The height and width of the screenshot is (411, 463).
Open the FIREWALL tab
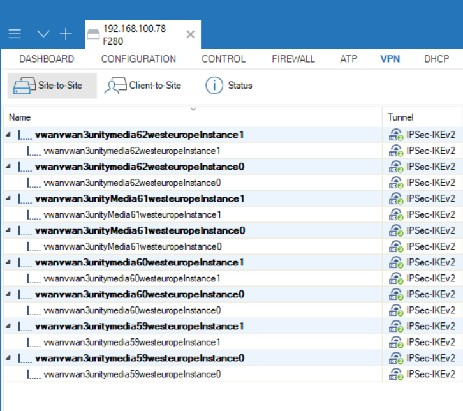293,59
